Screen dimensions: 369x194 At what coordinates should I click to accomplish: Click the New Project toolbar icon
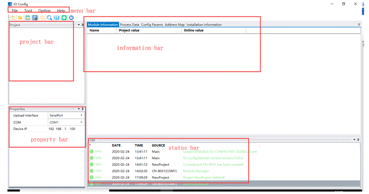tap(13, 18)
